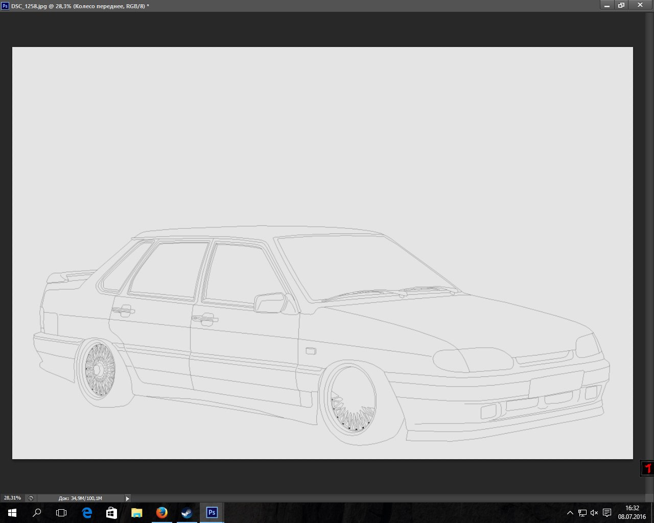This screenshot has width=654, height=523.
Task: Restore down the Photoshop window
Action: point(621,5)
